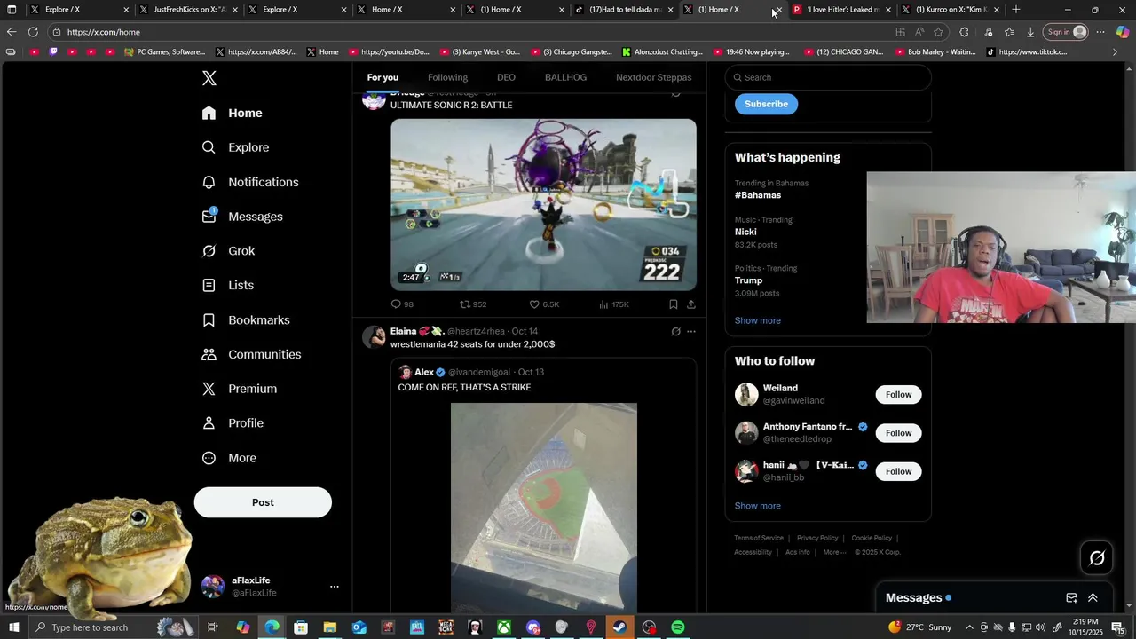Play the Sonic R 2 video thumbnail

544,205
